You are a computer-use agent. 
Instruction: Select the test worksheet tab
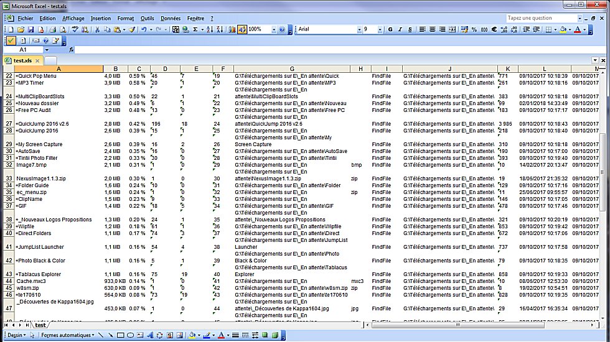[40, 325]
